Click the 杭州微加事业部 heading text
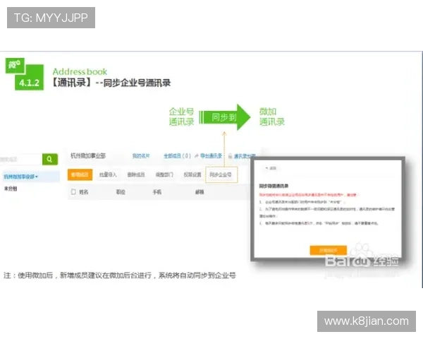This screenshot has height=339, width=423. (88, 156)
